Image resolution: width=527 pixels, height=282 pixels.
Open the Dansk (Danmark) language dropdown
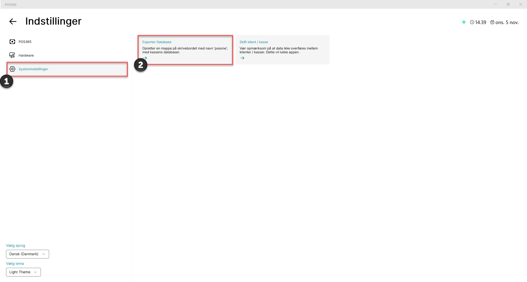(27, 254)
